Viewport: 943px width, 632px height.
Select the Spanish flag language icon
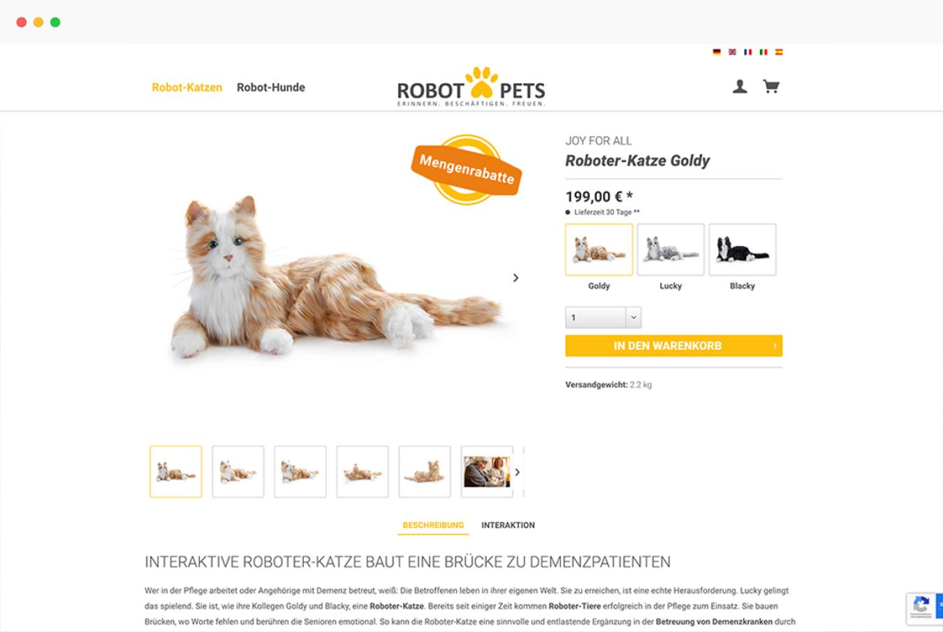click(779, 52)
